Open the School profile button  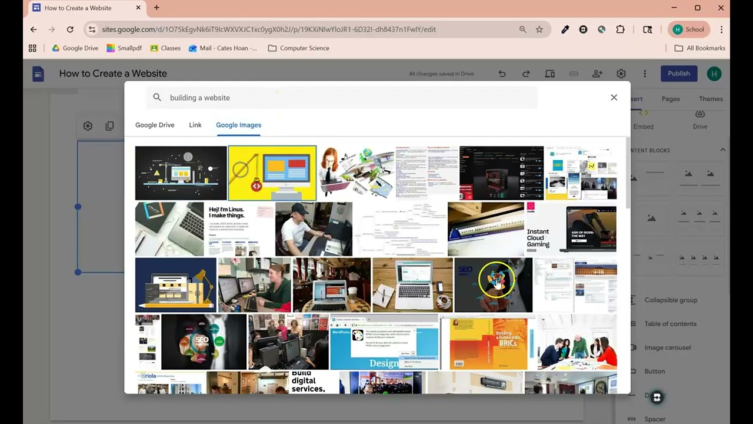coord(689,29)
